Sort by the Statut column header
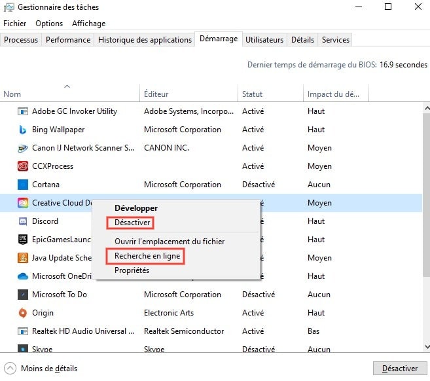This screenshot has height=381, width=430. [270, 93]
